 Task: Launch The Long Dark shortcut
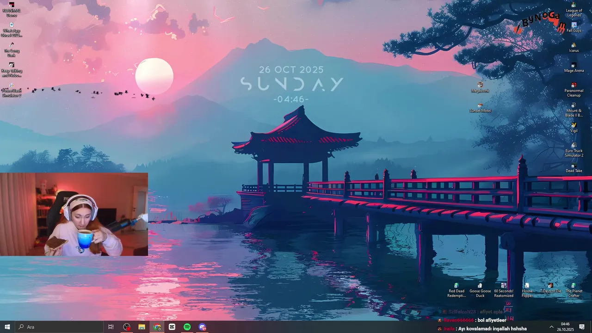(x=12, y=49)
